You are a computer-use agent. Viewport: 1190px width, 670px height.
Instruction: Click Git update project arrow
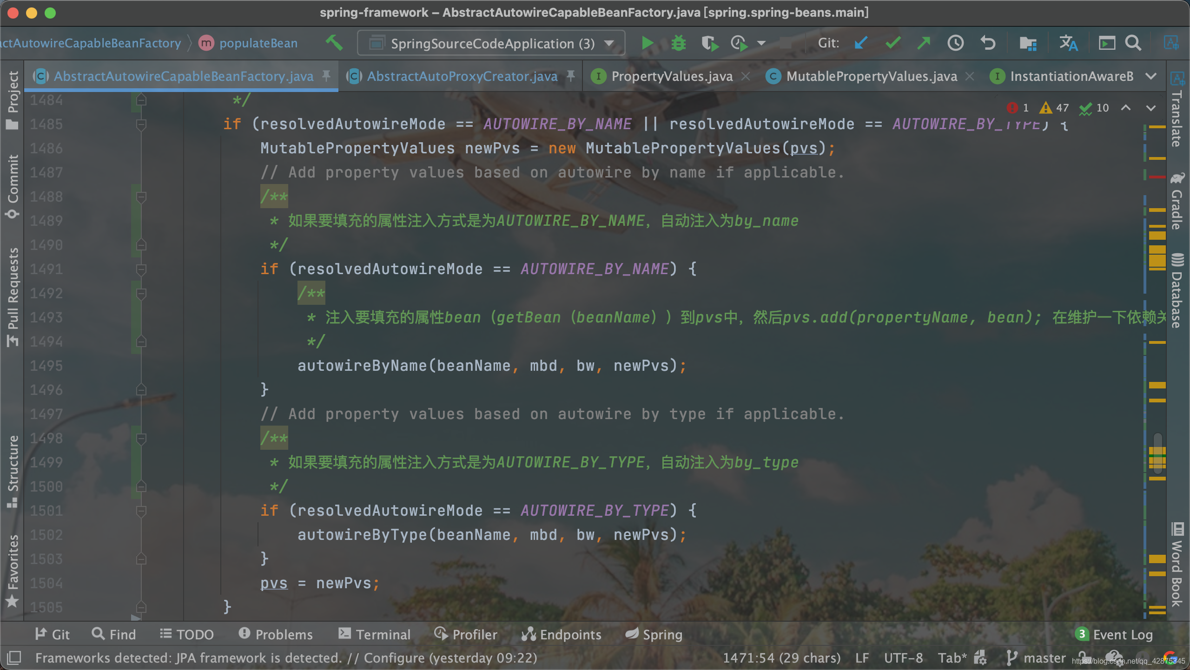tap(861, 43)
